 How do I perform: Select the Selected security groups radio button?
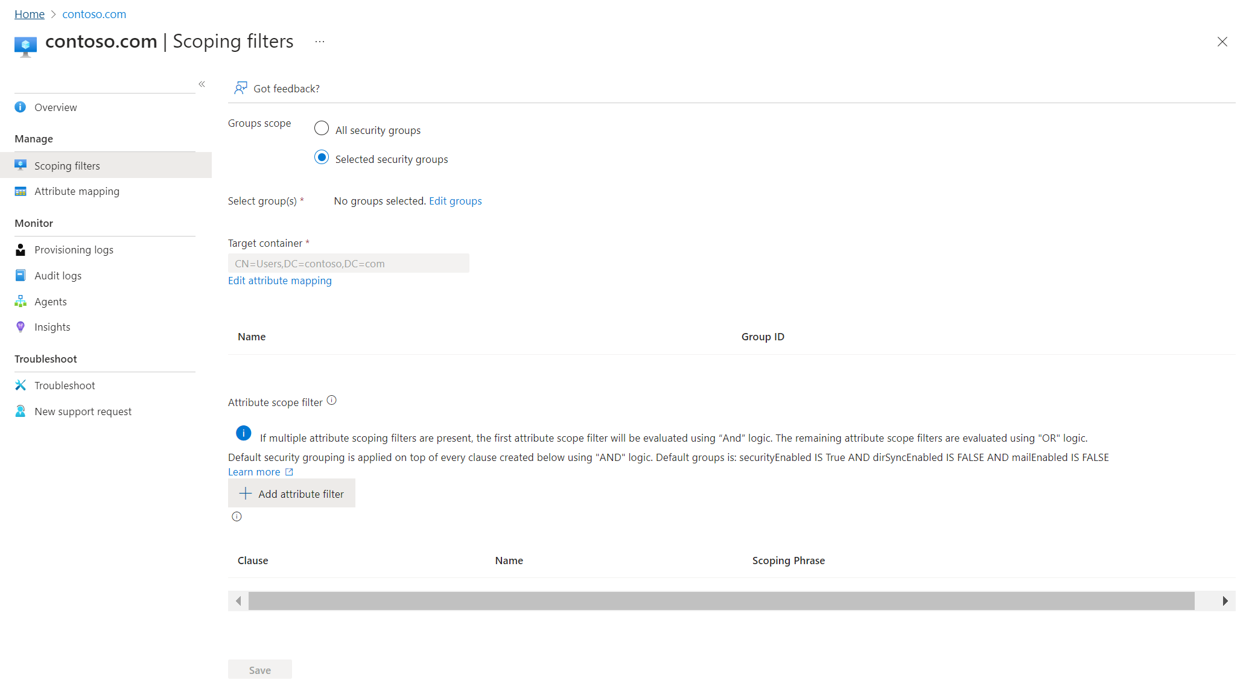[322, 157]
